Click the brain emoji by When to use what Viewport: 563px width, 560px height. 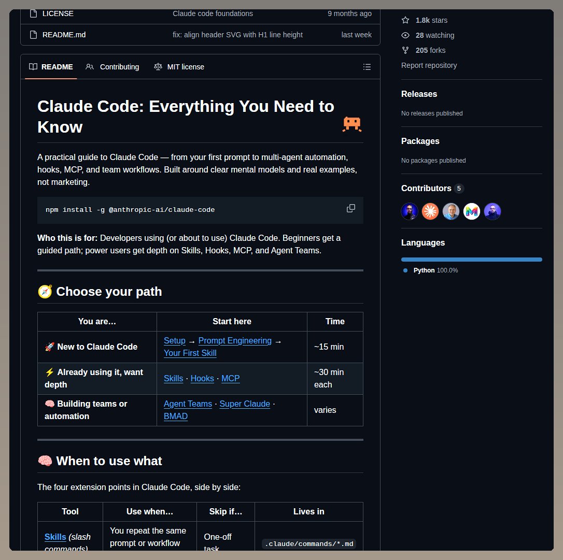[45, 461]
